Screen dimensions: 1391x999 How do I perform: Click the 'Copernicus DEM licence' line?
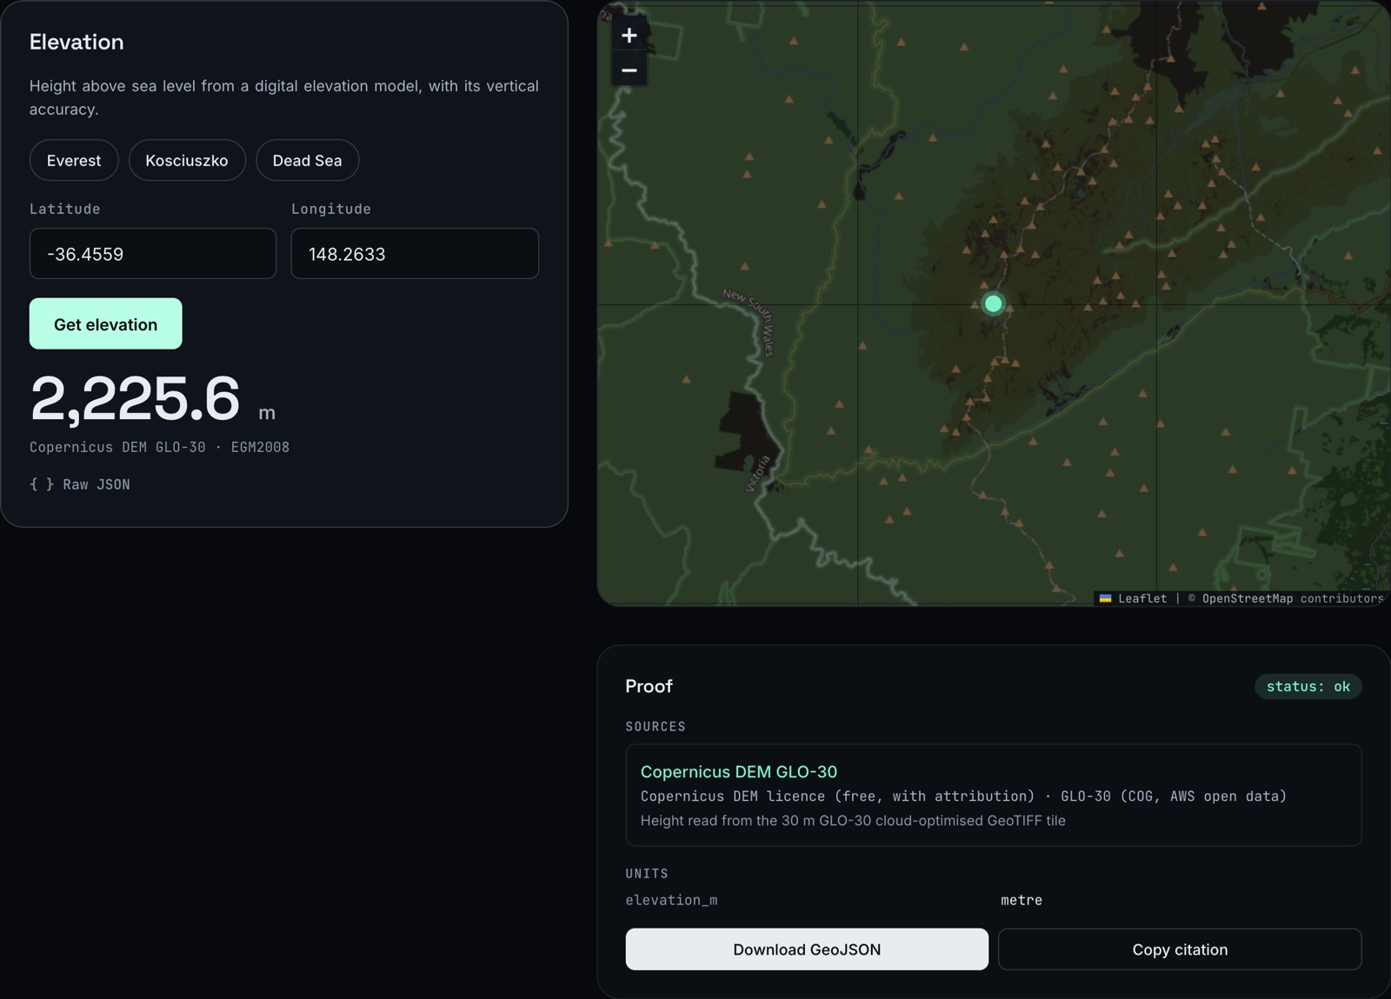pos(963,796)
